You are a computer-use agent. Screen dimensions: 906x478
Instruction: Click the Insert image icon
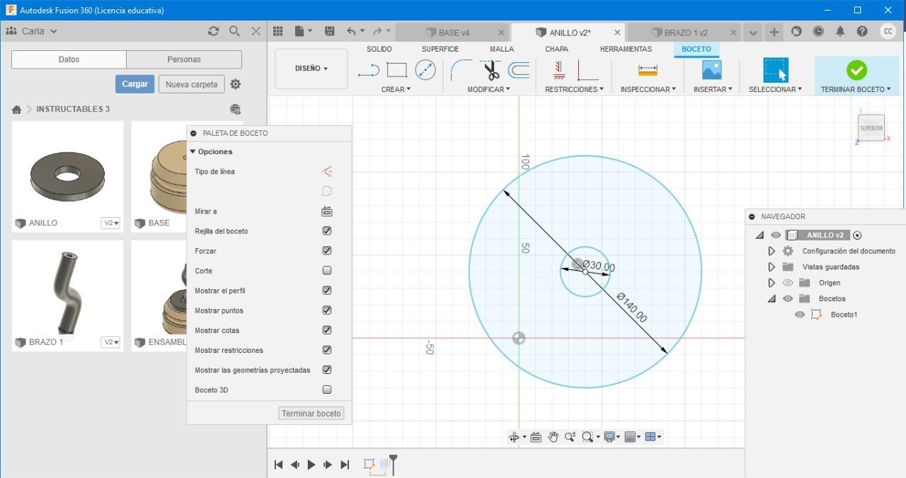(711, 70)
